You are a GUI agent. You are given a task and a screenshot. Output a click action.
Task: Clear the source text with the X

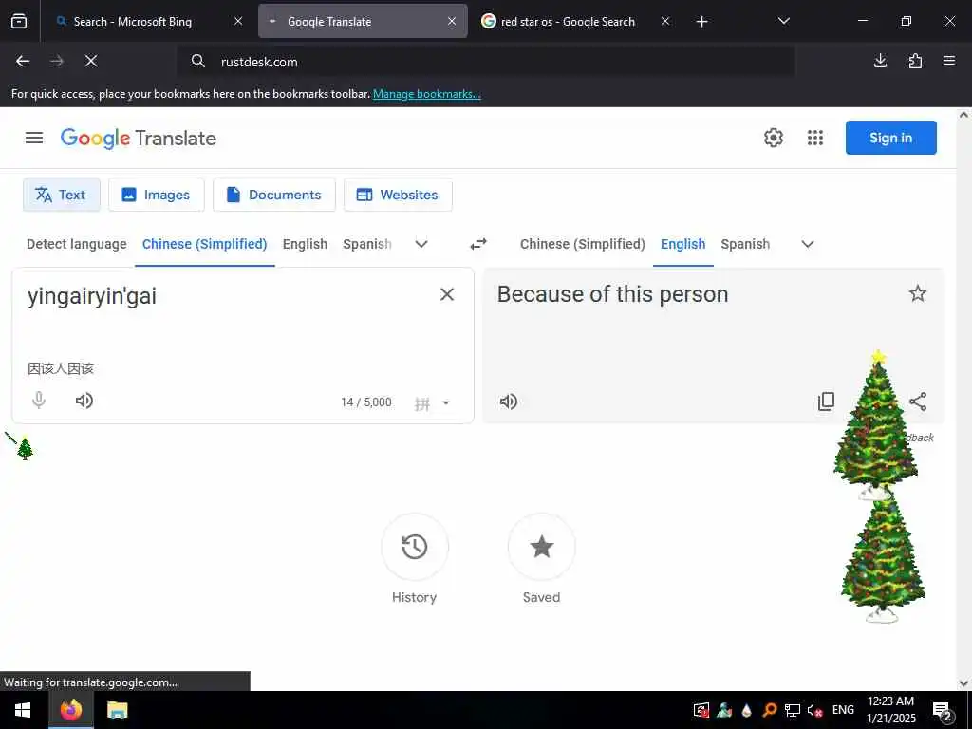point(447,294)
